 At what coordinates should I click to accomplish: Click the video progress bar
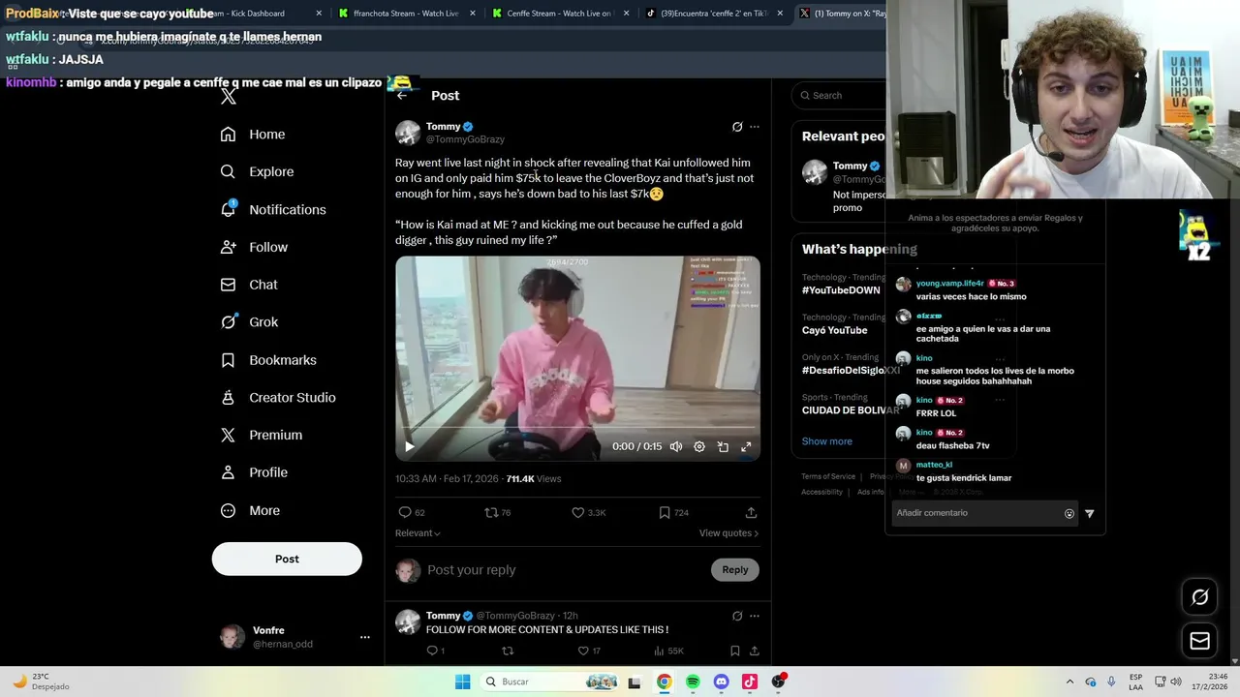(x=577, y=427)
